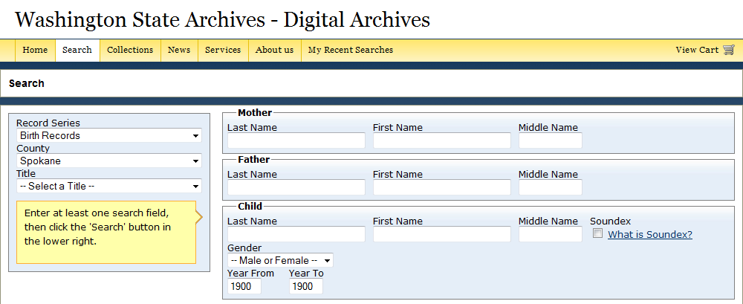Click the Year From field
The height and width of the screenshot is (304, 743).
244,286
